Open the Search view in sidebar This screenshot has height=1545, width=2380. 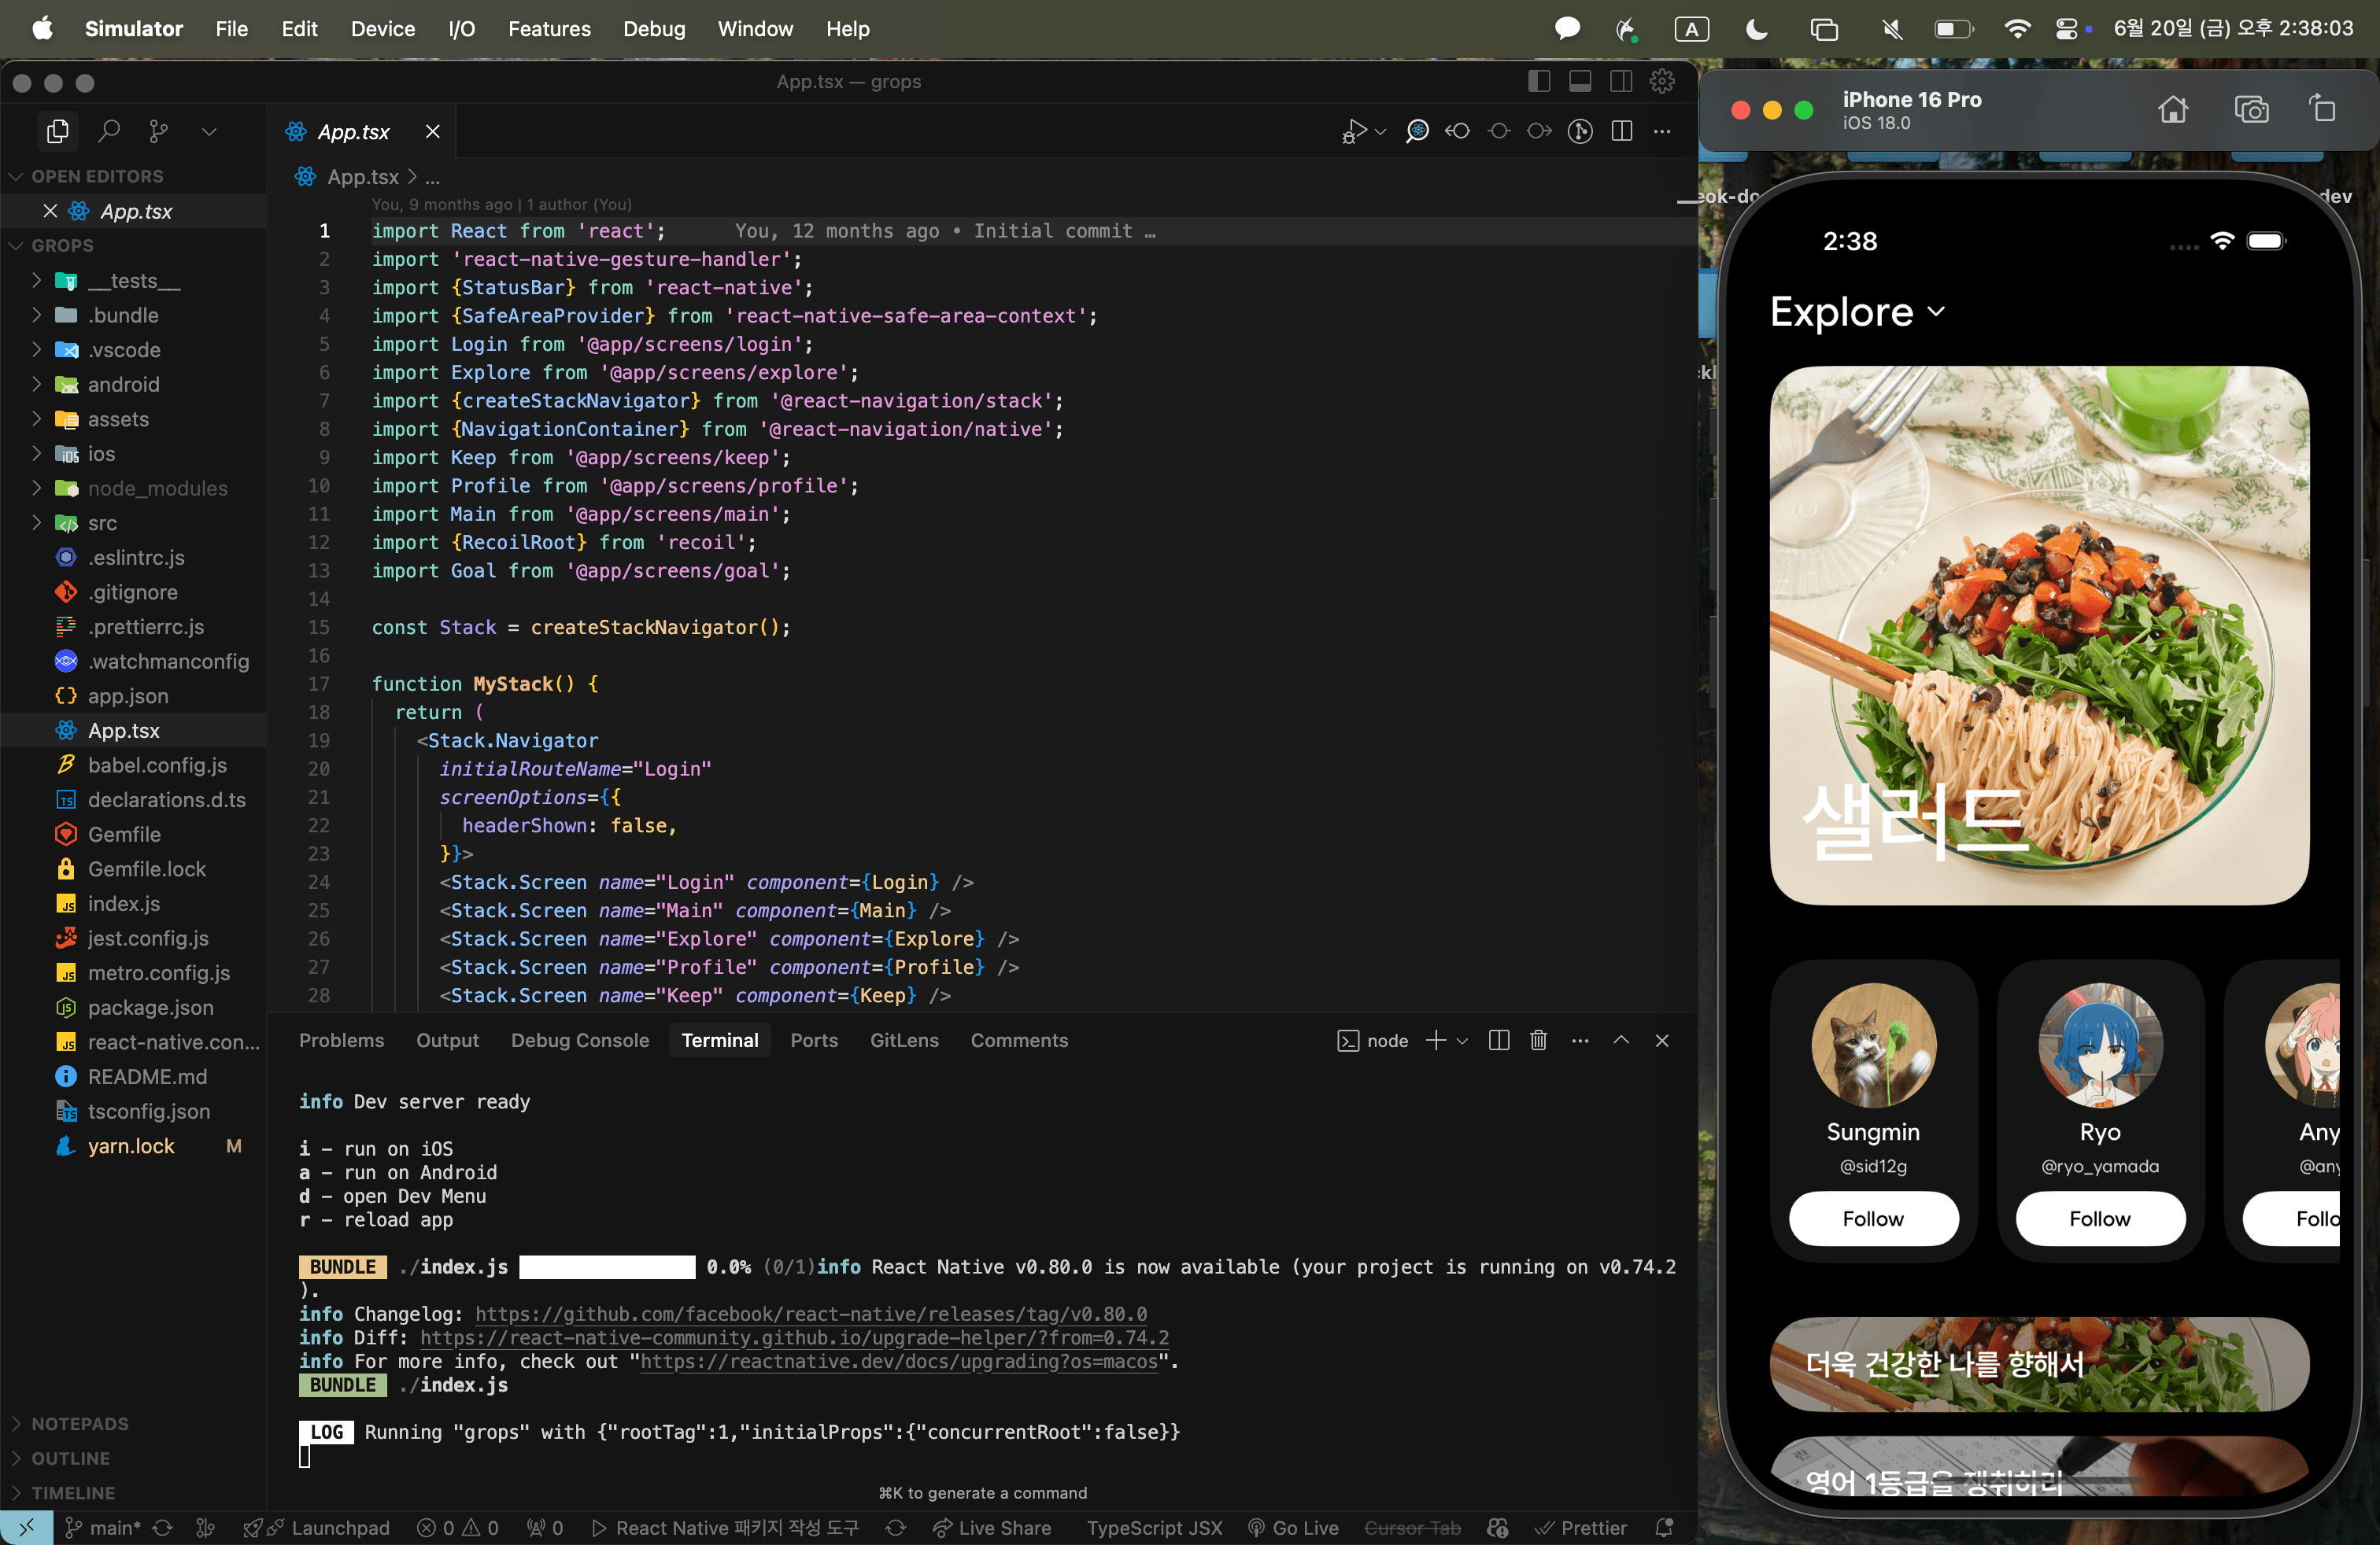pos(108,131)
